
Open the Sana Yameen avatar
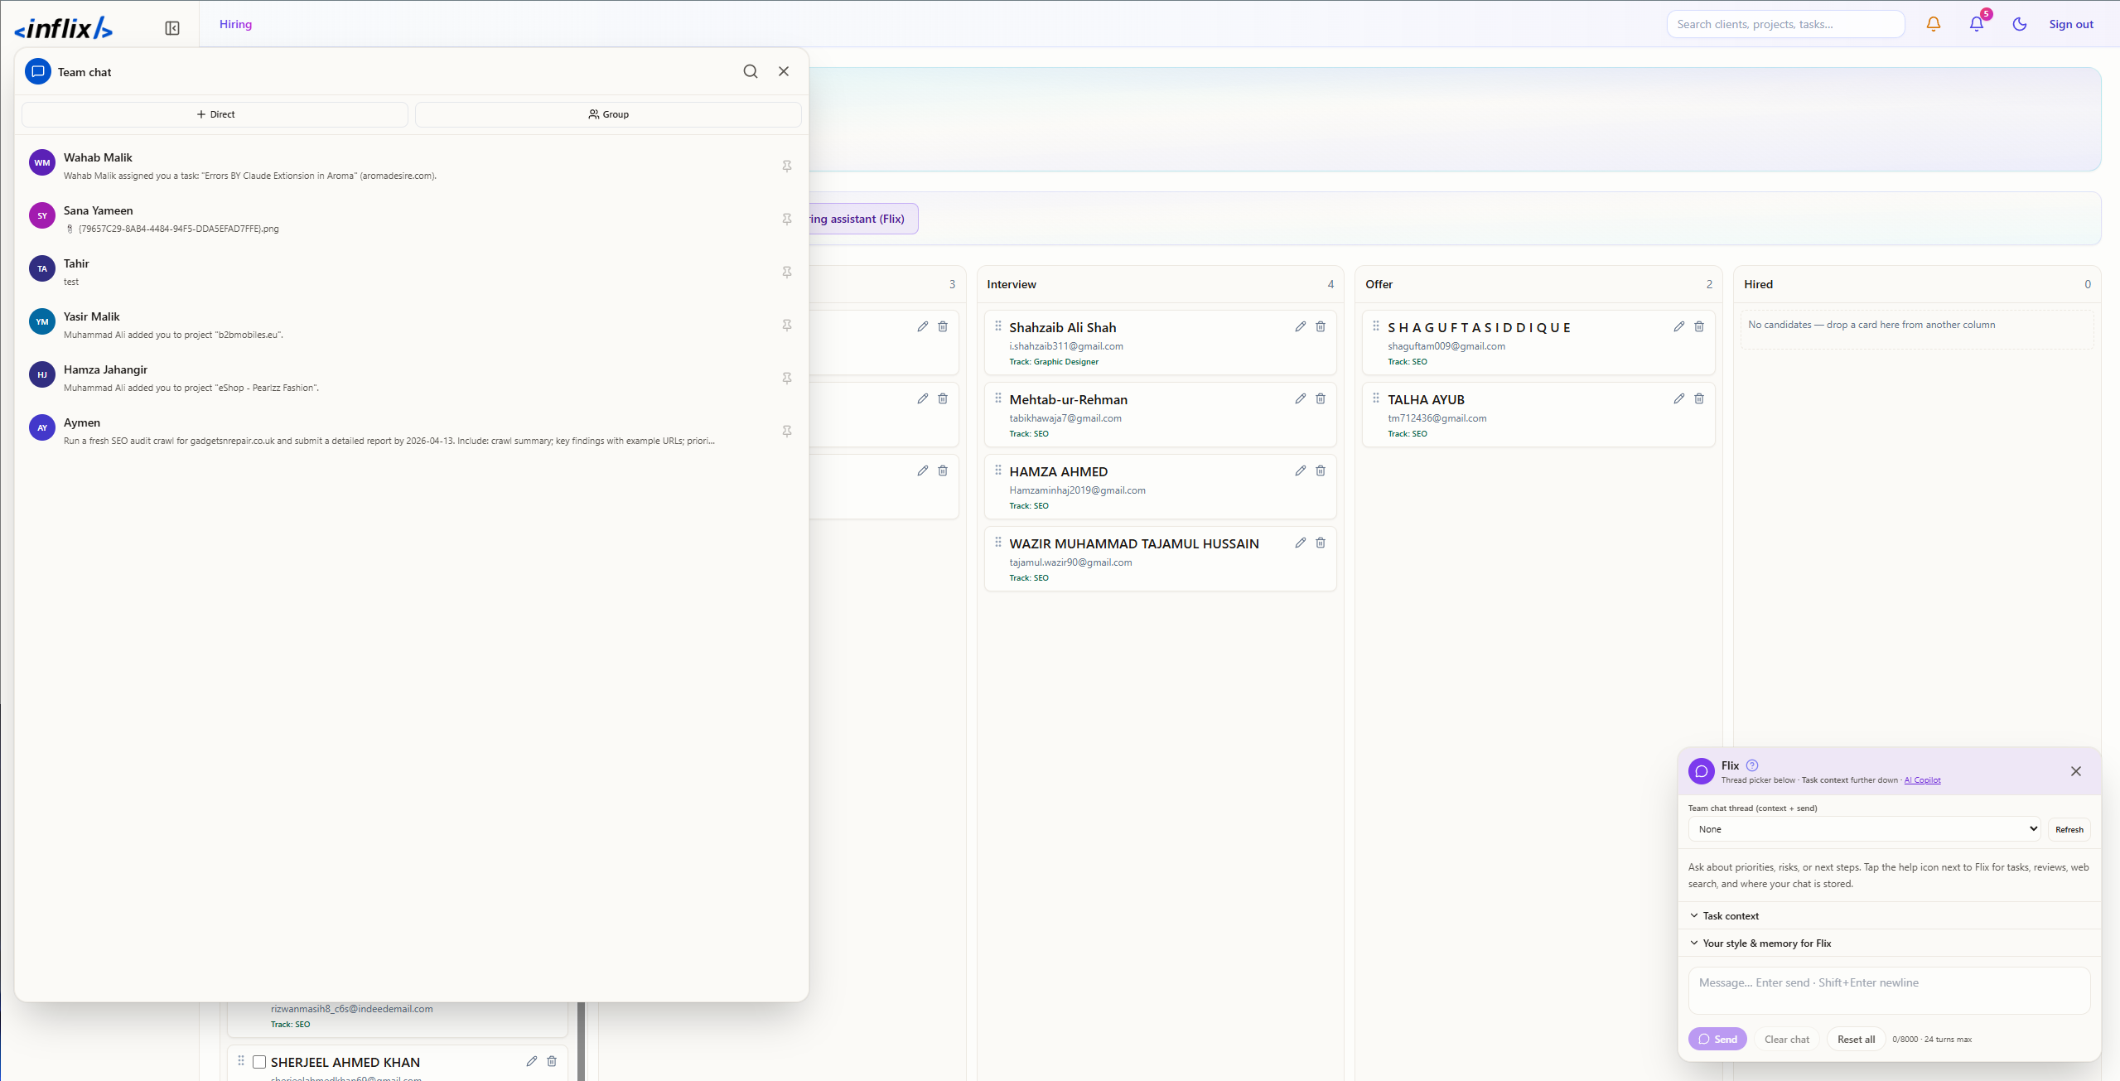coord(42,215)
